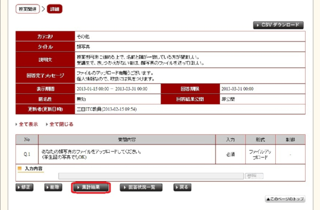Screen dimensions: 320x210
Task: Click the updater text 三田ITC教員(2013-02-15 09:54)
Action: point(107,109)
